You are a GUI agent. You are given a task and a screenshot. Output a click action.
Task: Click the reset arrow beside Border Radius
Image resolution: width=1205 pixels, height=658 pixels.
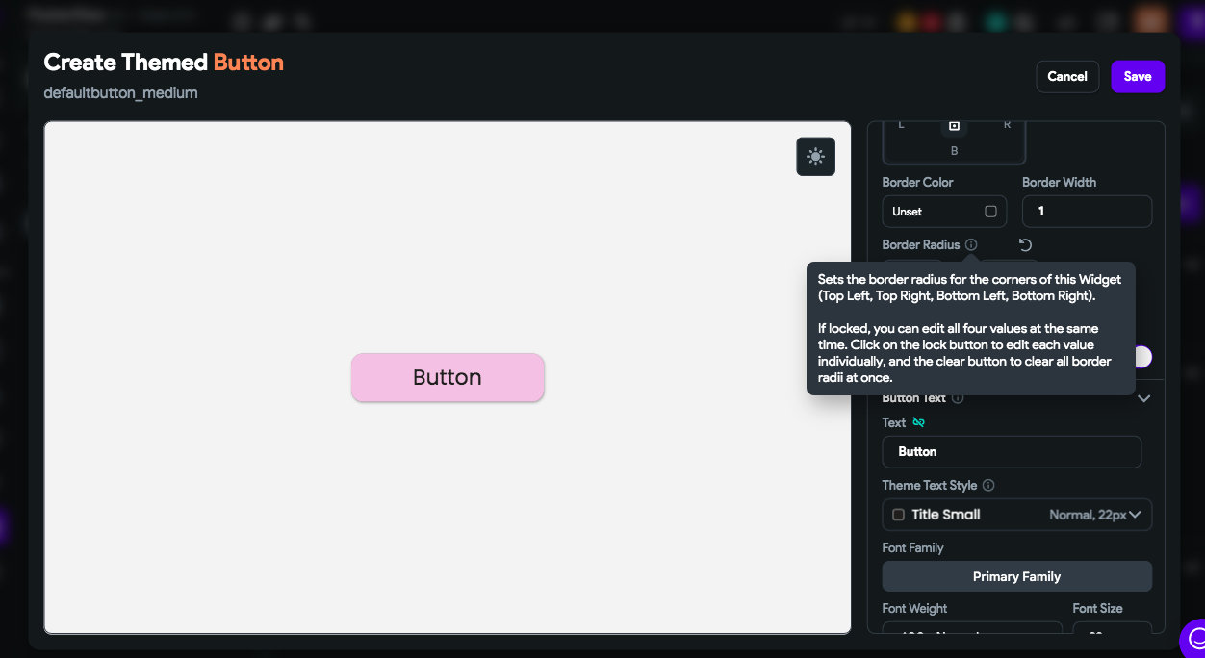click(x=1025, y=244)
